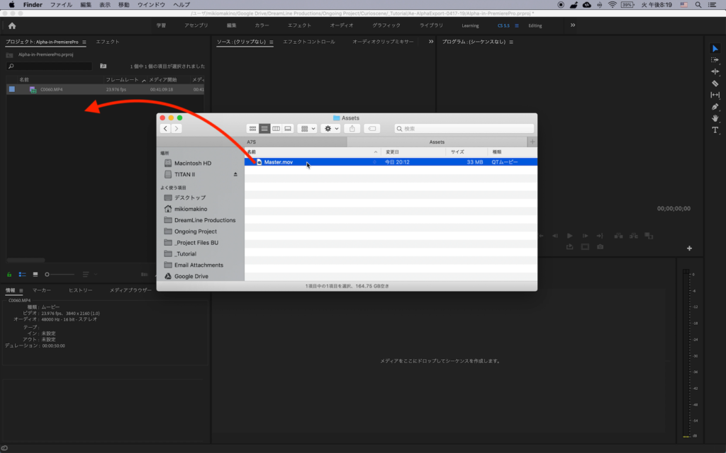Select the Selection tool arrow
726x453 pixels.
coord(715,49)
